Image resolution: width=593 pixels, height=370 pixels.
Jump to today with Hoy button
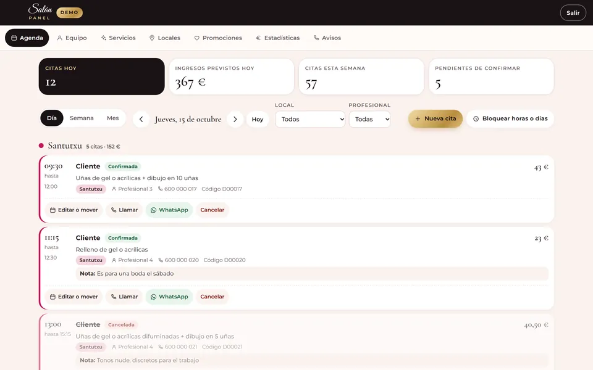(x=258, y=119)
